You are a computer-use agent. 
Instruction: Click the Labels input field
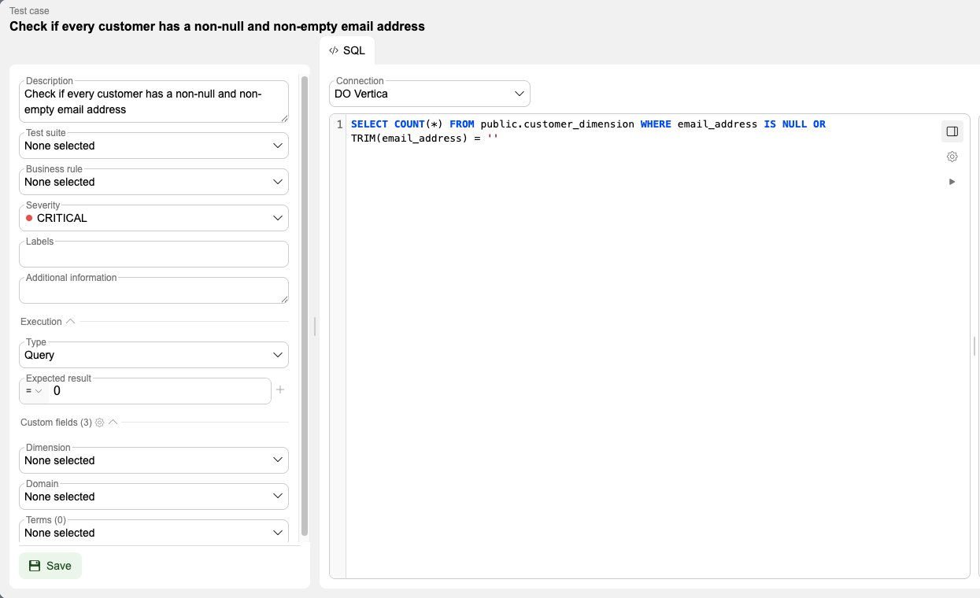[153, 254]
